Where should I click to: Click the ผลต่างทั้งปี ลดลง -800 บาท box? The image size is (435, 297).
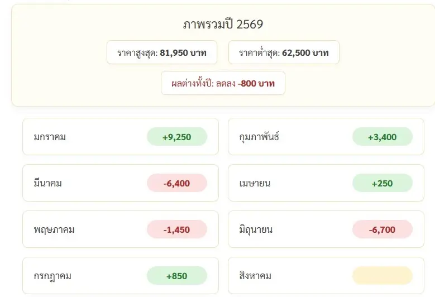pyautogui.click(x=223, y=83)
